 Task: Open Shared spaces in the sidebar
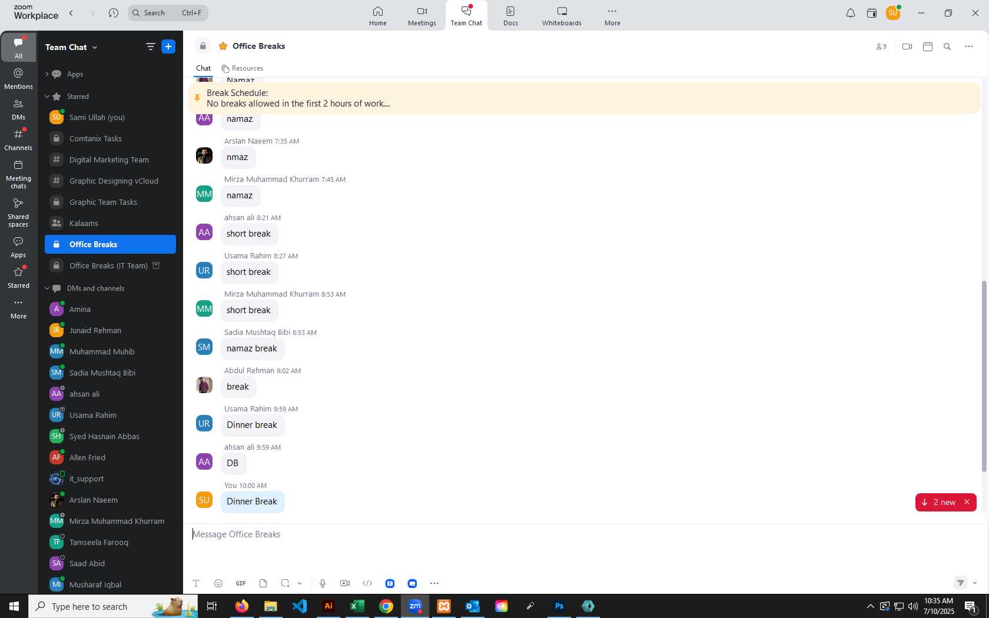pyautogui.click(x=18, y=212)
